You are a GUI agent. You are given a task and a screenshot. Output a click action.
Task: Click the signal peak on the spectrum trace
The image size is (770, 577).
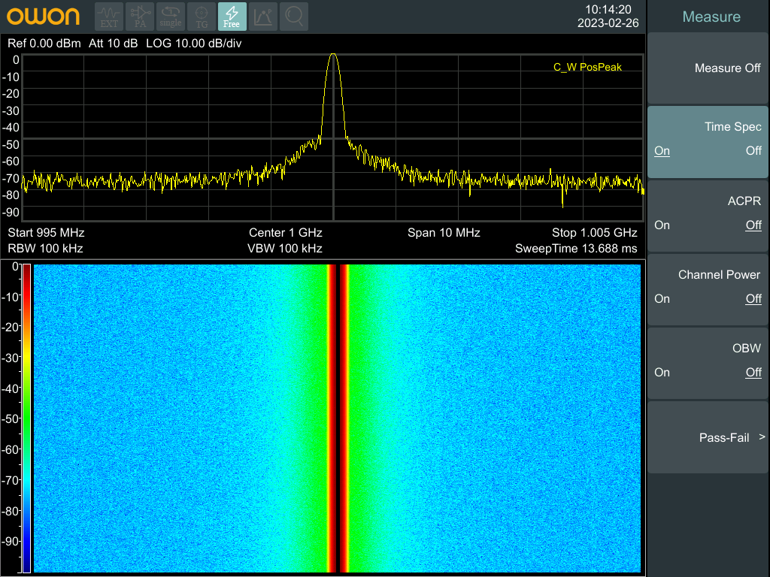click(333, 55)
